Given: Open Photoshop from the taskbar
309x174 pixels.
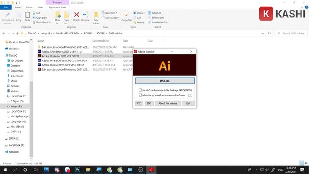Looking at the screenshot, I should coord(78,170).
